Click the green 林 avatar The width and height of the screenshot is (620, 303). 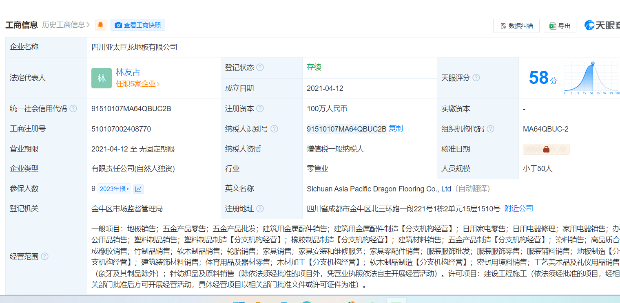[102, 78]
